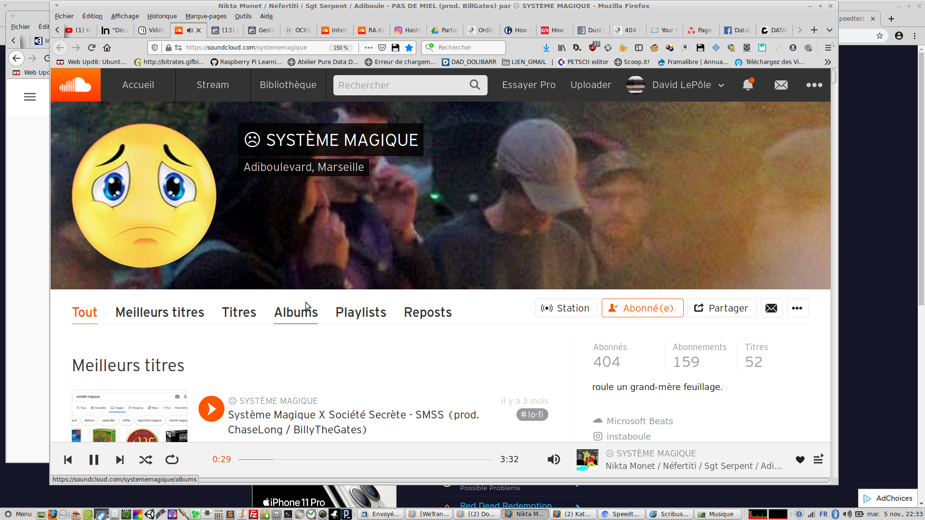Viewport: 925px width, 520px height.
Task: Go to previous track in player
Action: pyautogui.click(x=68, y=460)
